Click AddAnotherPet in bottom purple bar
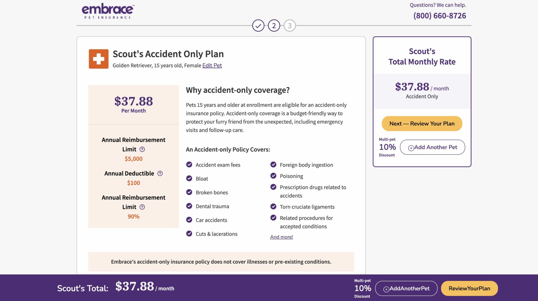The image size is (538, 301). [406, 288]
